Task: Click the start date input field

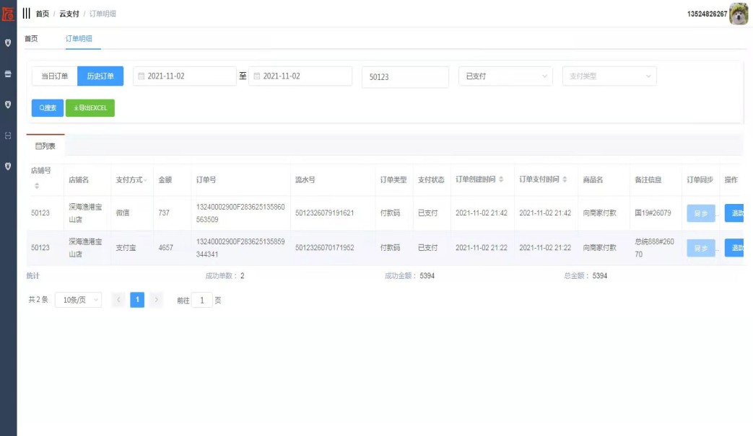Action: pos(185,76)
